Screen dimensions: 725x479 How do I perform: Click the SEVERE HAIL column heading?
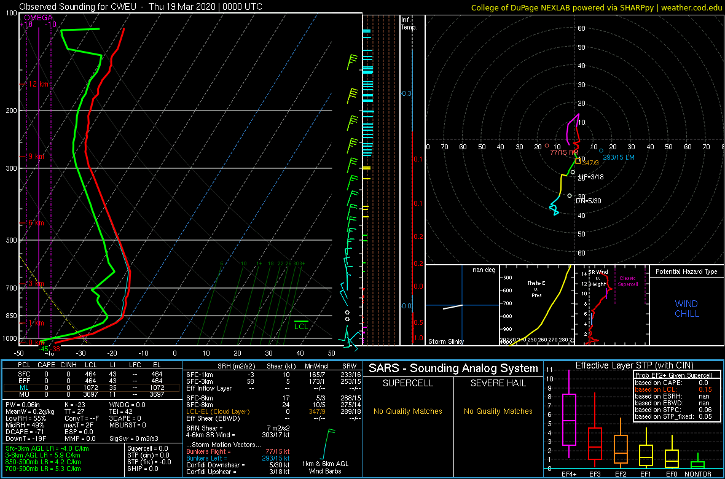pyautogui.click(x=500, y=384)
